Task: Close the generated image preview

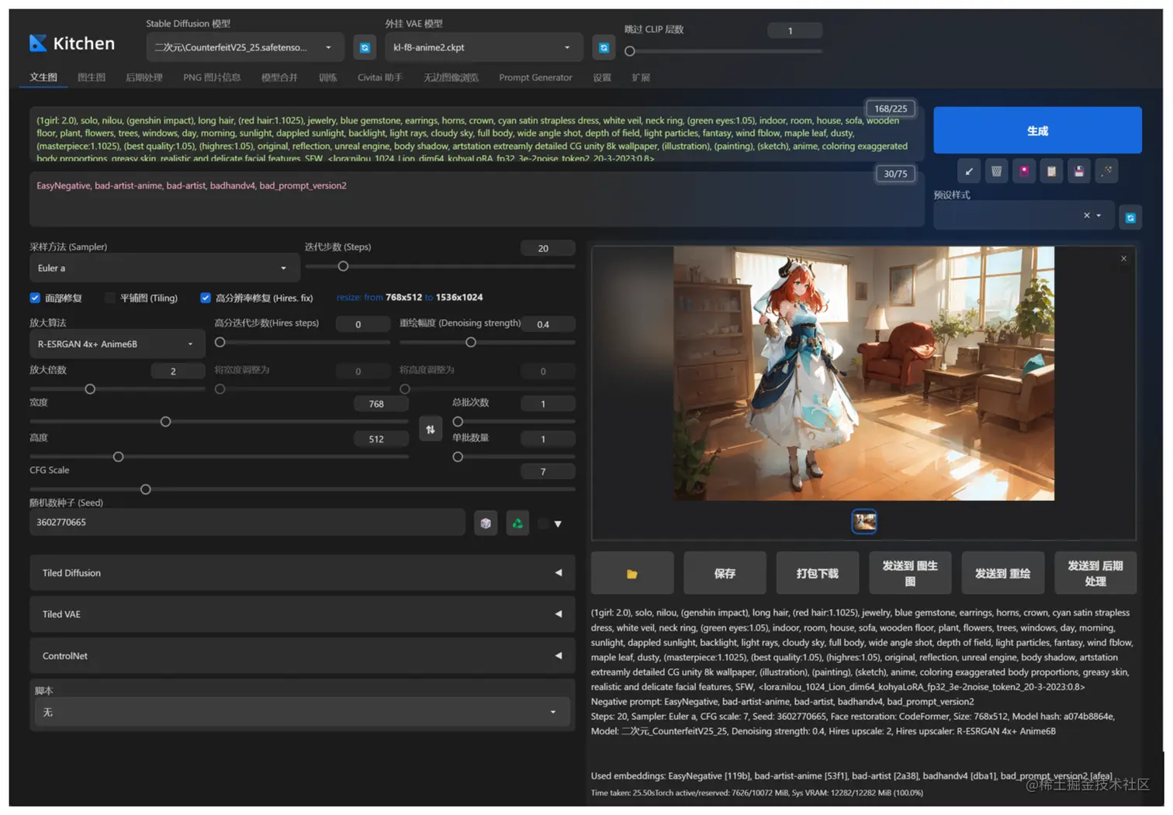Action: 1123,259
